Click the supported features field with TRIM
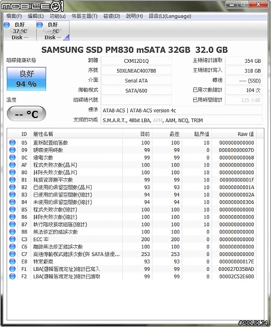The image size is (271, 327). point(182,121)
